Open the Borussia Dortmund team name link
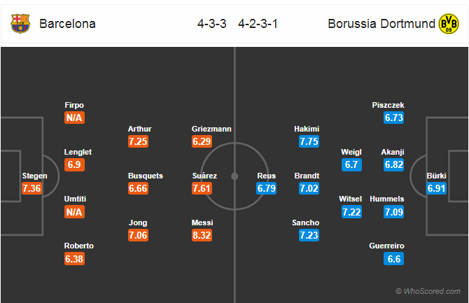 point(381,24)
